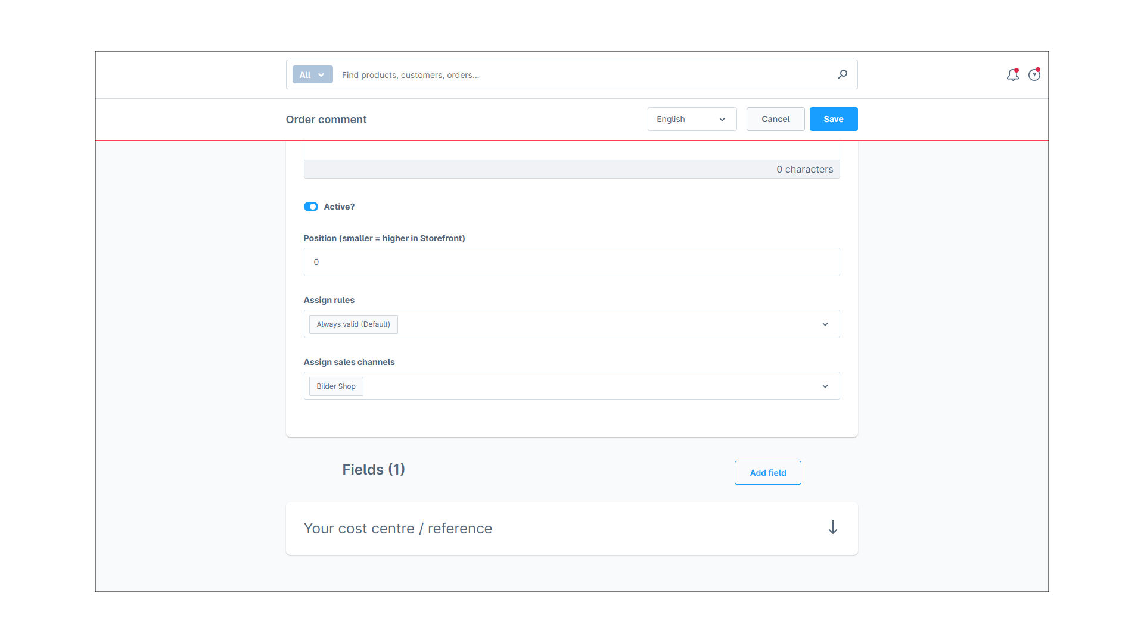Toggle the Active switch off
The image size is (1144, 643).
click(x=311, y=207)
